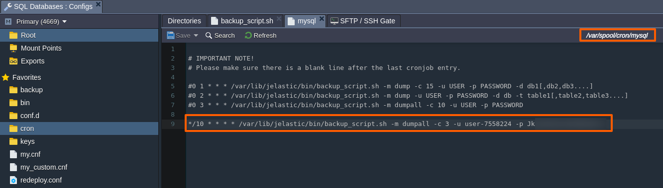Screen dimensions: 663x188
Task: Open the conf.d folder
Action: [29, 116]
